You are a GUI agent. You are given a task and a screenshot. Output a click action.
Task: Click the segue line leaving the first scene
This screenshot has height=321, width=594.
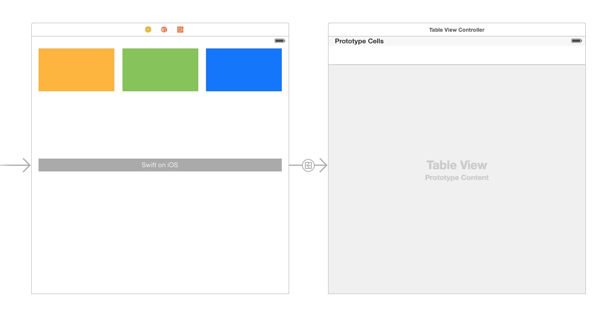tap(295, 165)
